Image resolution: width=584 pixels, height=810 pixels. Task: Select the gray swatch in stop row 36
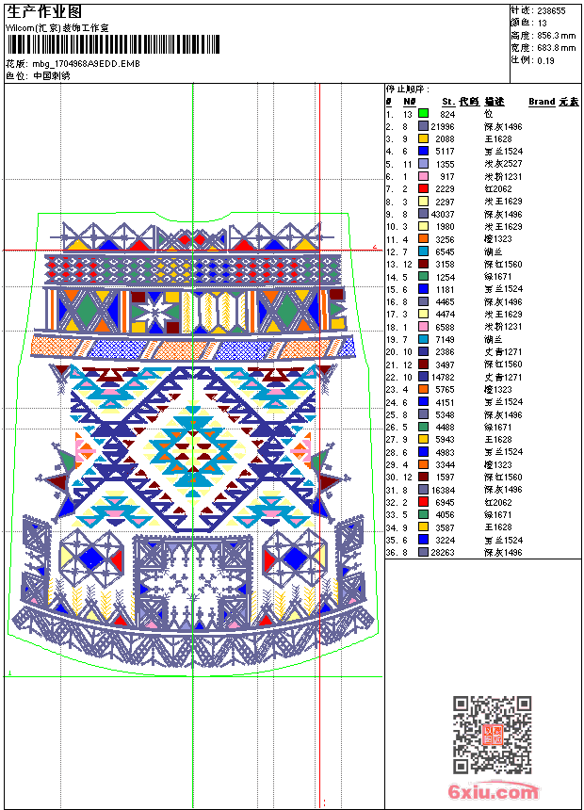point(423,552)
